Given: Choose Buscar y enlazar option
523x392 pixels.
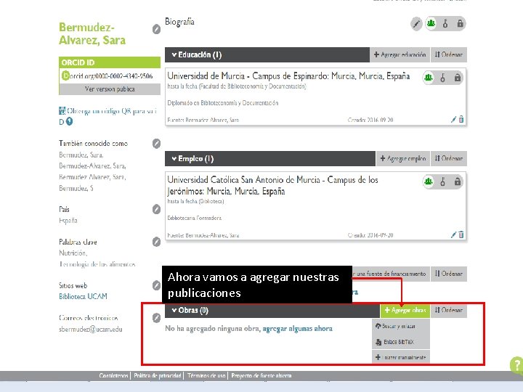Looking at the screenshot, I should tap(400, 327).
